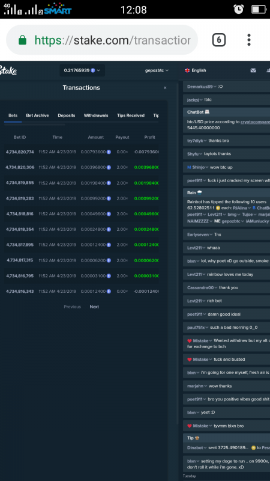Click the Amount column header
This screenshot has width=270, height=481.
96,138
